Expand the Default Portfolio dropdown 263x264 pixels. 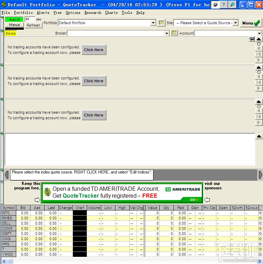(x=153, y=23)
